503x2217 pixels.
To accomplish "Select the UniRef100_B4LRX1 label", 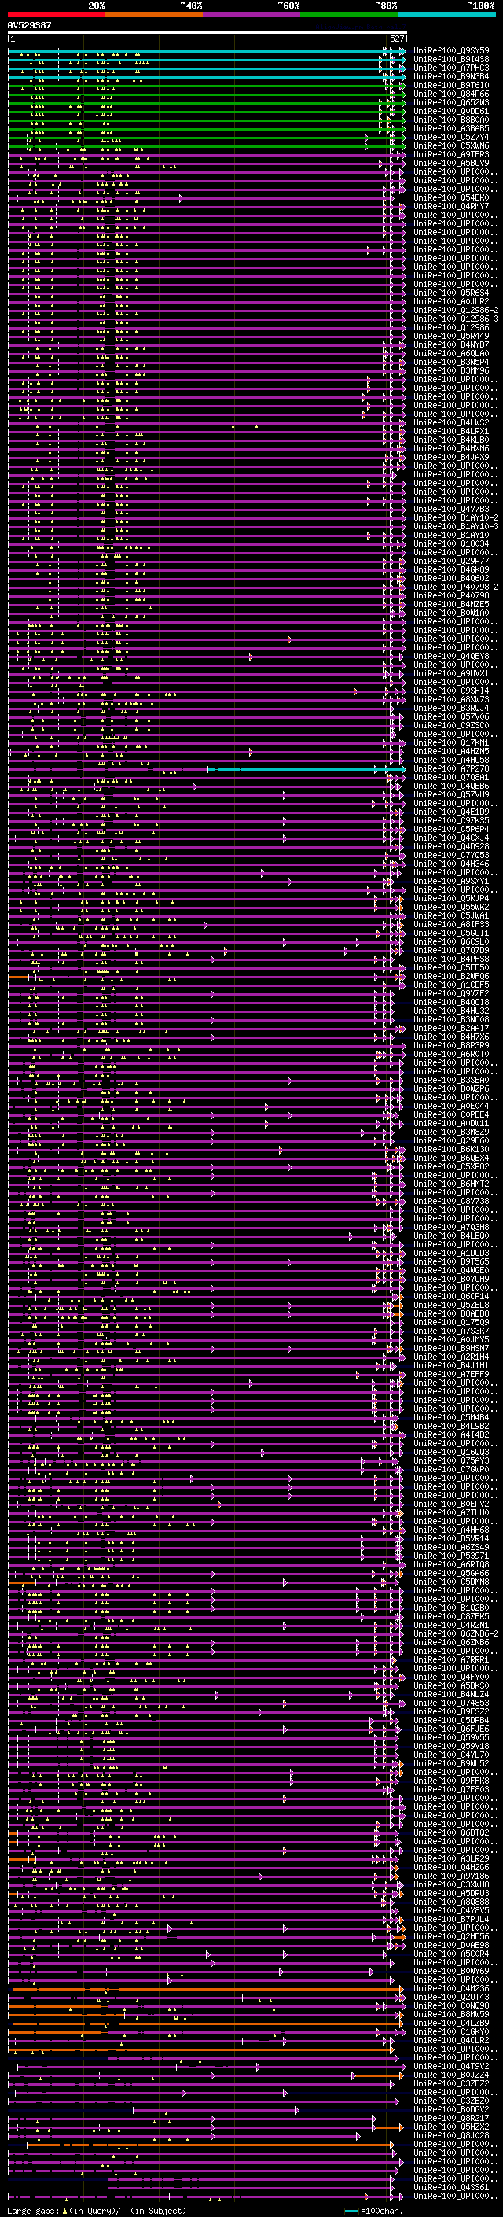I will (x=451, y=431).
